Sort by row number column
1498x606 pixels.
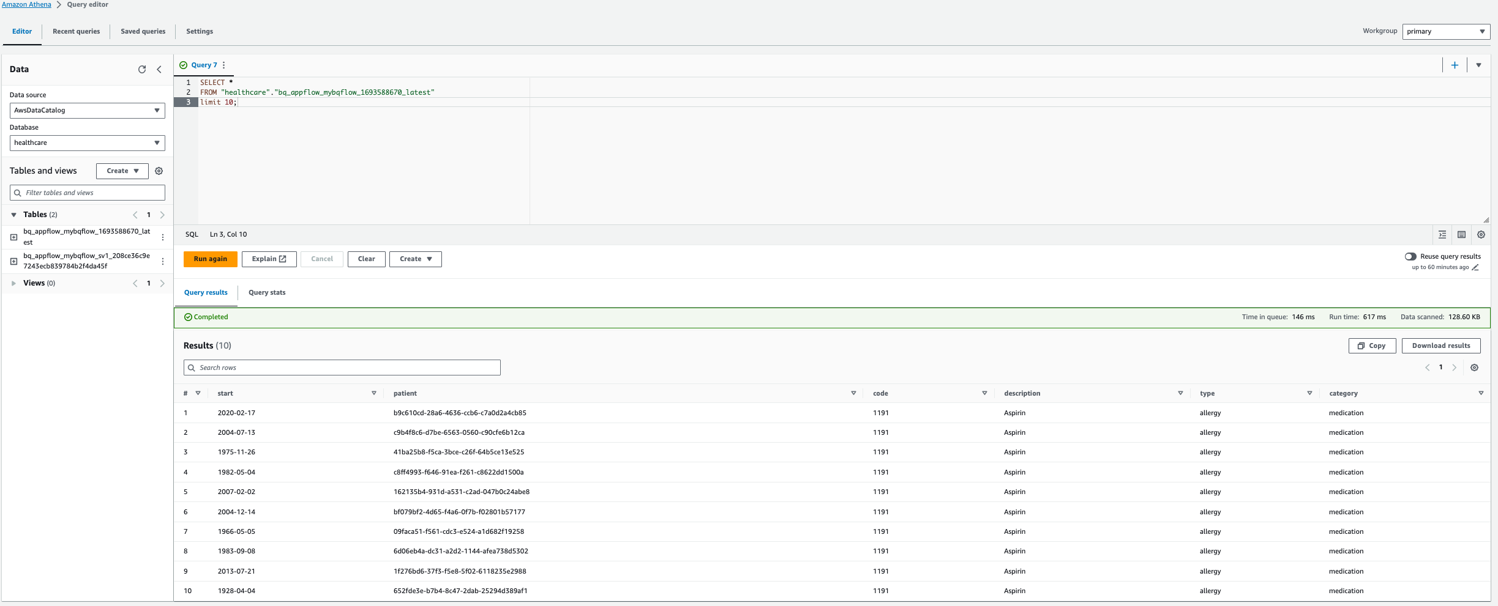pyautogui.click(x=198, y=393)
